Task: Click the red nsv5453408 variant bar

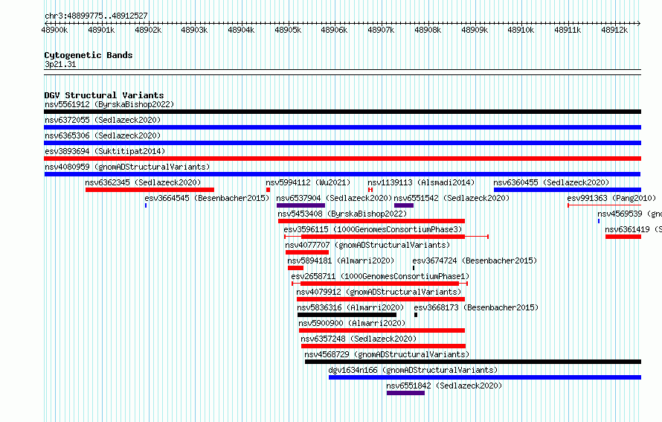Action: click(371, 221)
